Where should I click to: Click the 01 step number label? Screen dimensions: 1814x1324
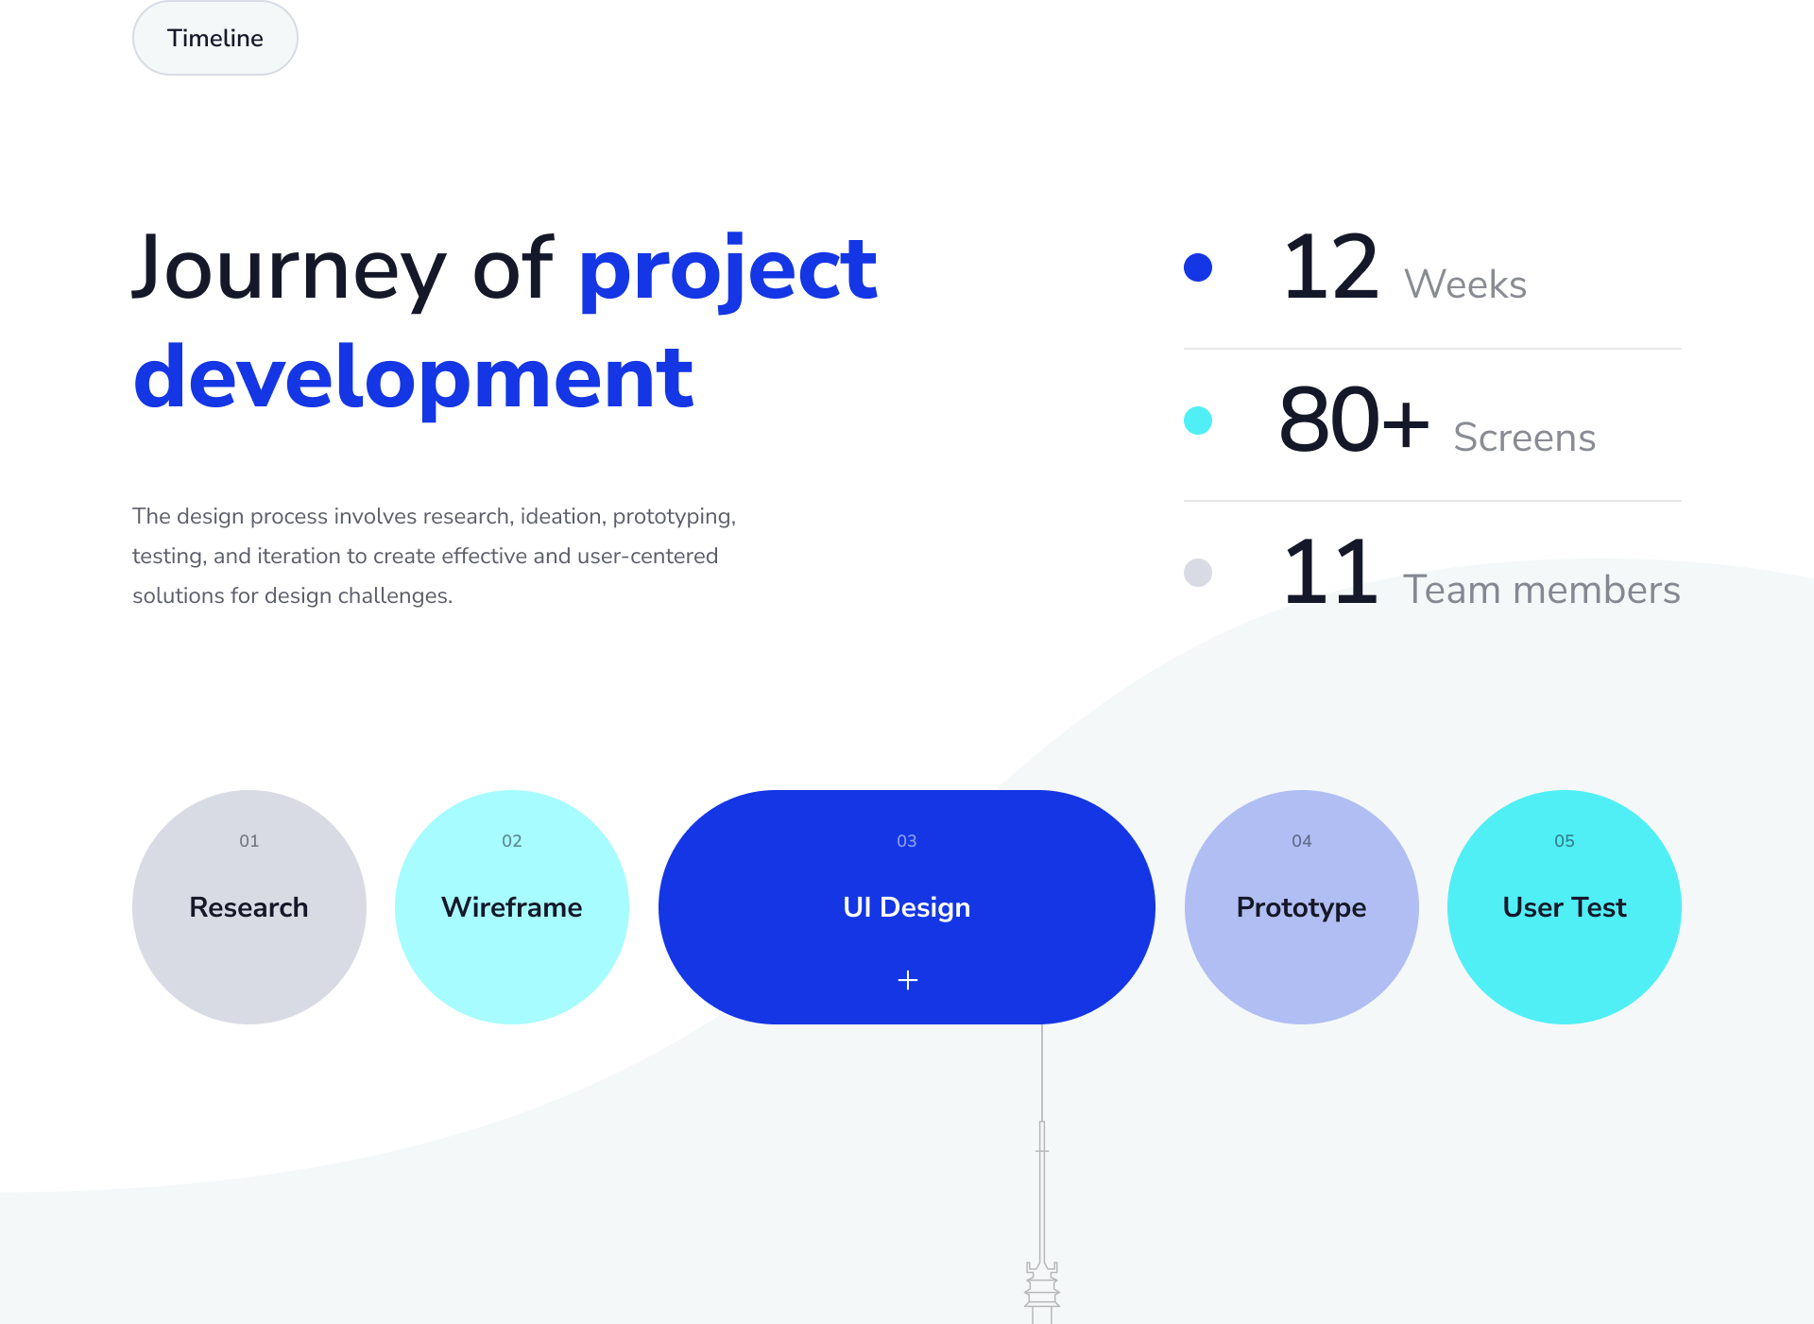point(248,841)
